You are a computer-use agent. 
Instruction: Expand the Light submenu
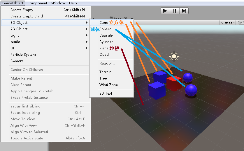pos(46,35)
